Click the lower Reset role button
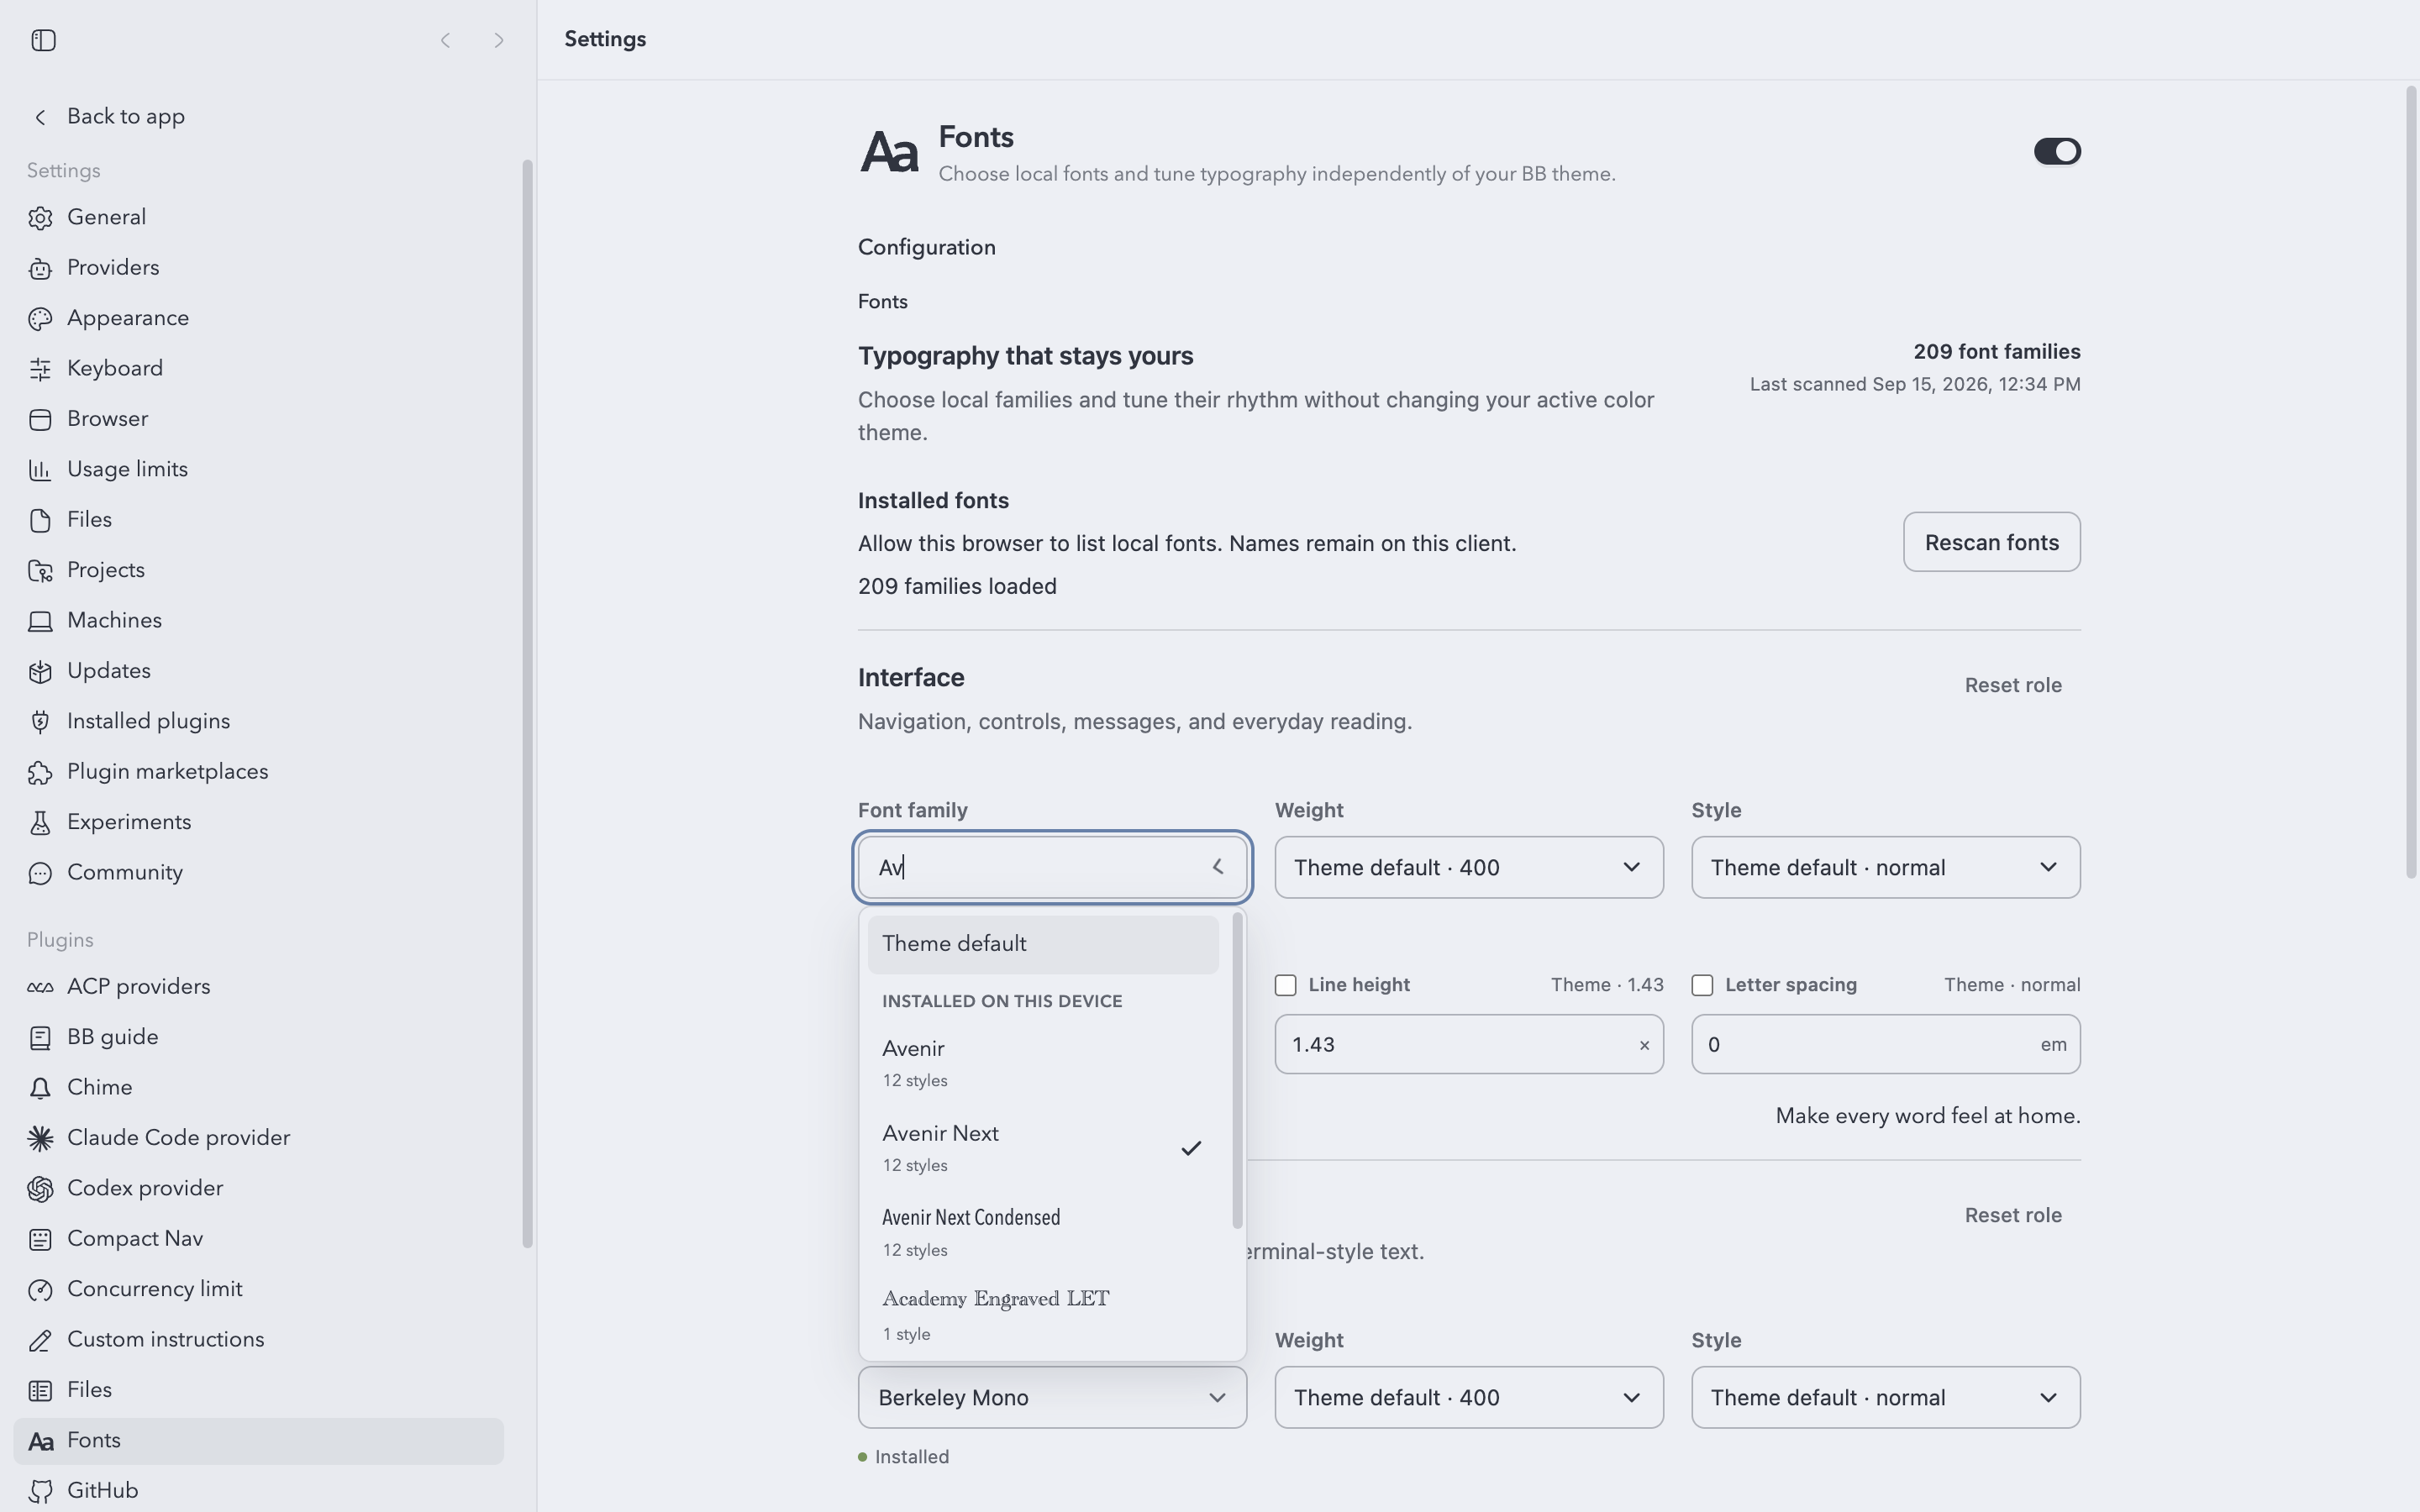Viewport: 2420px width, 1512px height. (2013, 1215)
